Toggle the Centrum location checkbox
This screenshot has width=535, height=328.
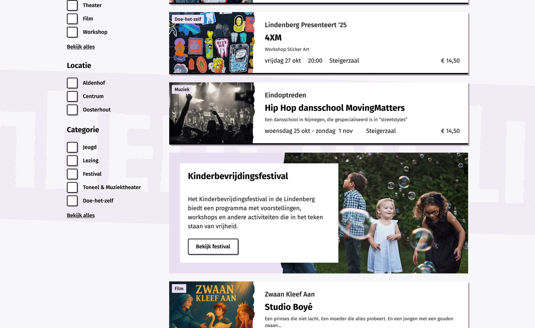72,96
